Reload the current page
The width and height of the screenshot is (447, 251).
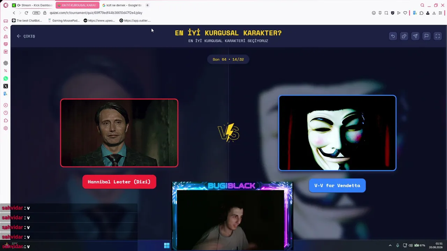(26, 13)
